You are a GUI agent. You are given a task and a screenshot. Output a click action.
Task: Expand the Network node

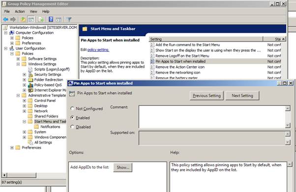(x=25, y=111)
